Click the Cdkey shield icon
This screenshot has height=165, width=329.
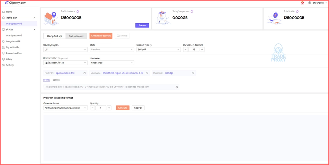pyautogui.click(x=3, y=59)
